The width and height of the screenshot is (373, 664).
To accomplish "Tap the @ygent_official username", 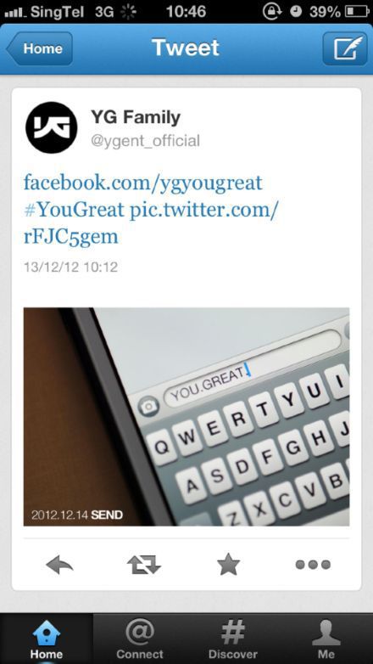I will click(x=145, y=141).
